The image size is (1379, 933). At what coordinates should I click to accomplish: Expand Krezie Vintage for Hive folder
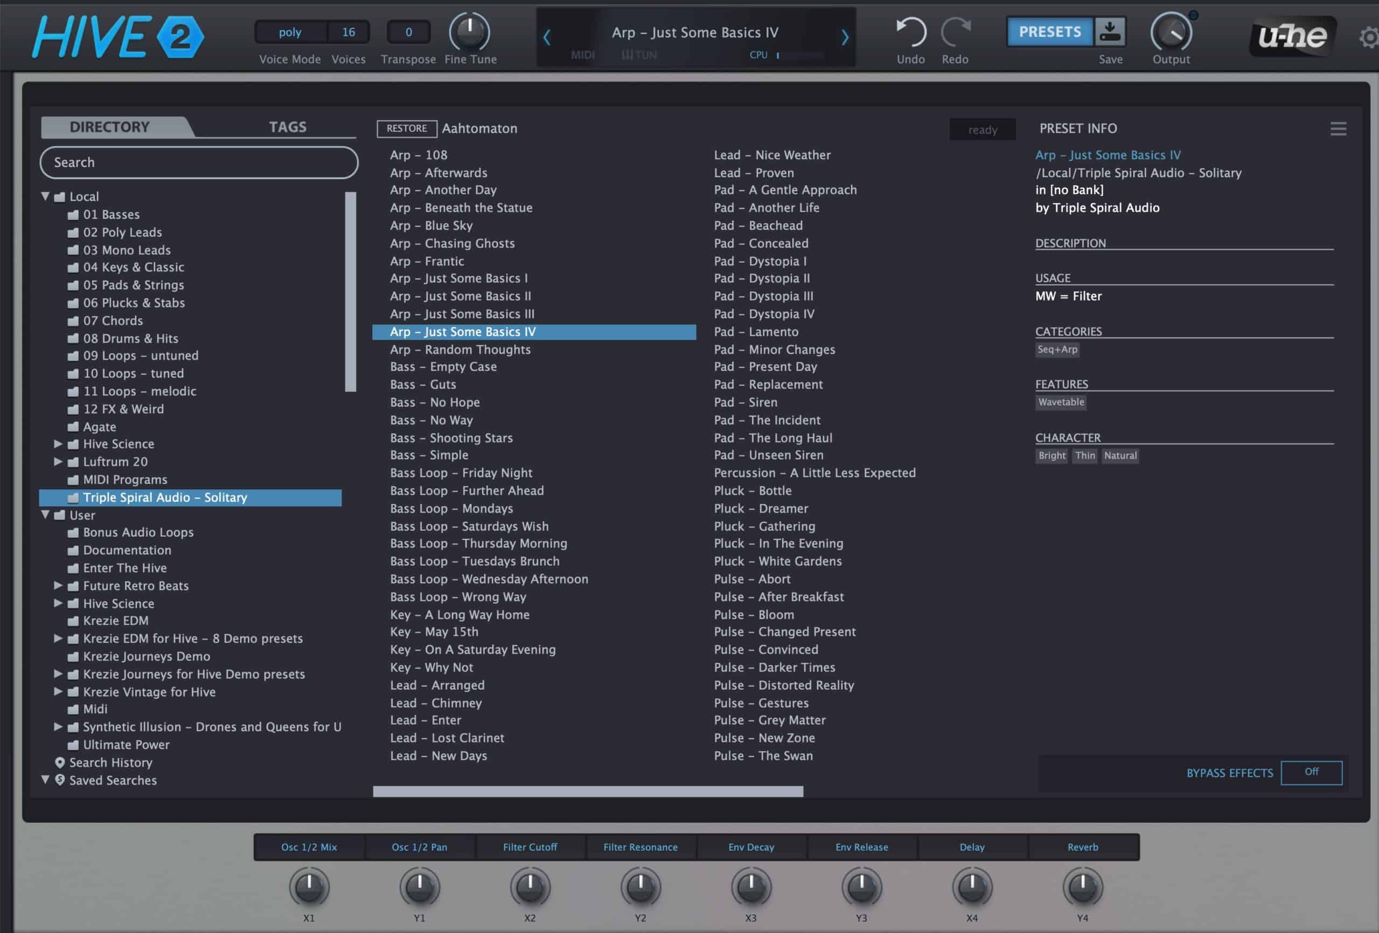(58, 692)
